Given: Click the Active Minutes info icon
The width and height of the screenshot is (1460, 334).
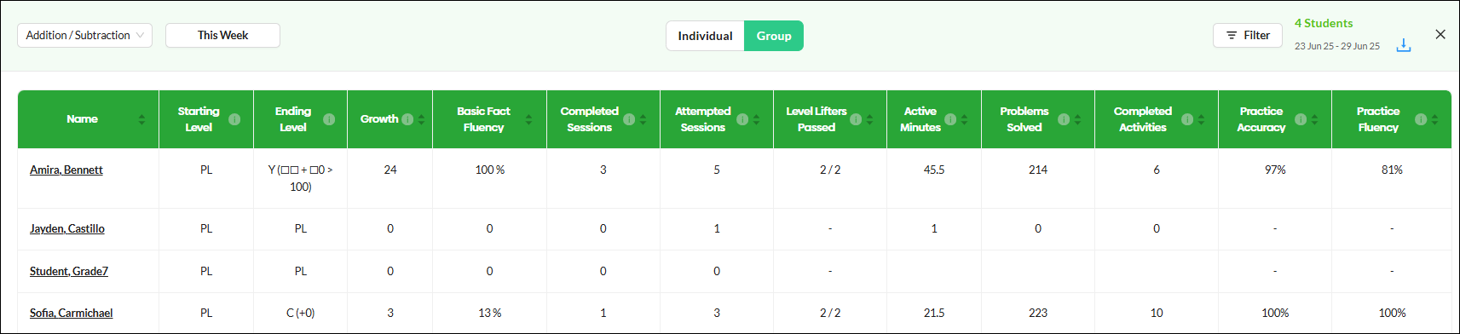Looking at the screenshot, I should tap(950, 119).
